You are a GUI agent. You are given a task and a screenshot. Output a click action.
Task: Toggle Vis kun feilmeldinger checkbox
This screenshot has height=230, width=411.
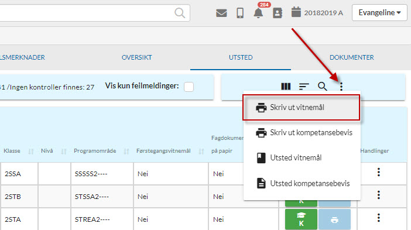coord(189,87)
